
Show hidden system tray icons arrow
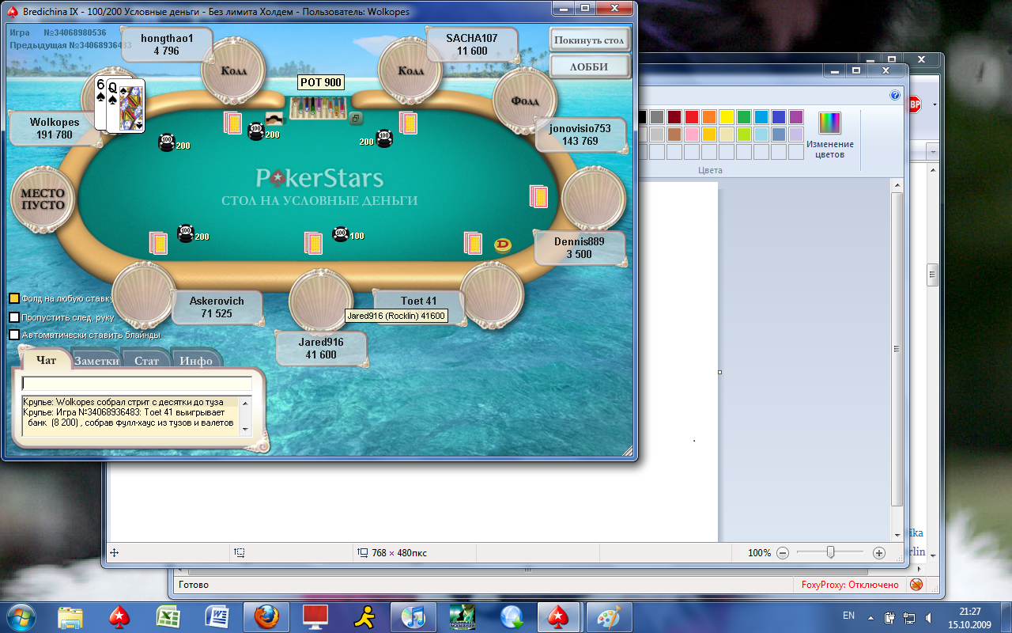click(x=870, y=616)
